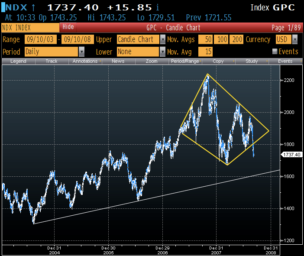Toggle the Events checkbox
This screenshot has width=304, height=256.
click(275, 51)
